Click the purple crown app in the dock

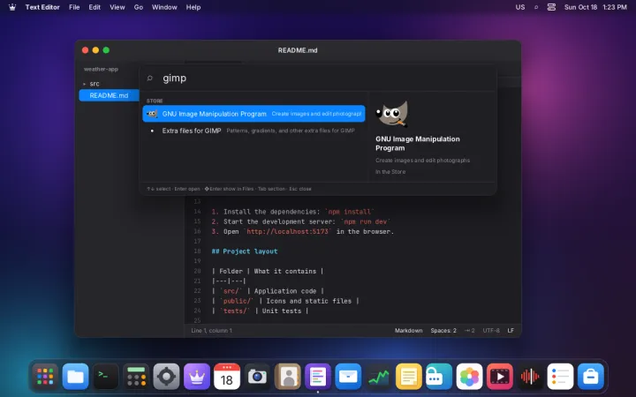[197, 377]
